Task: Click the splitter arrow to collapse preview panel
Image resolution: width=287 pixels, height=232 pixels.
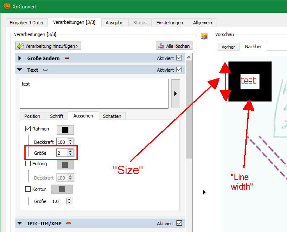Action: (204, 192)
